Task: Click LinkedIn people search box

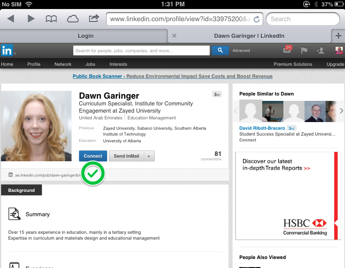Action: pos(141,50)
